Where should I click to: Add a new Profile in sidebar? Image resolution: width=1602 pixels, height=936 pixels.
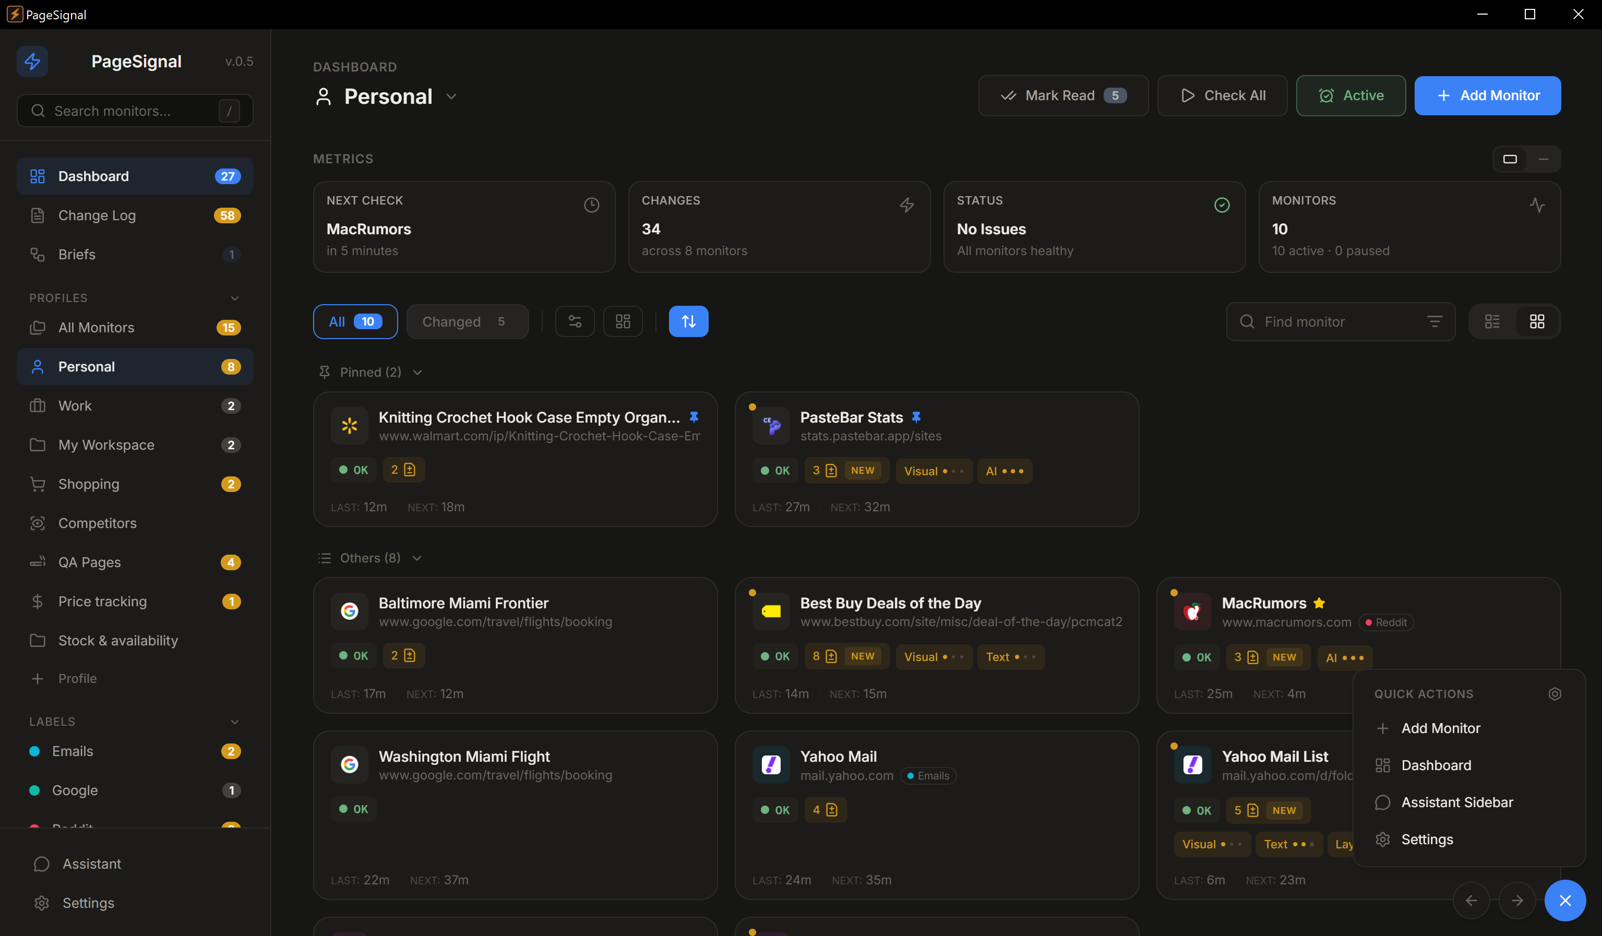pyautogui.click(x=135, y=679)
